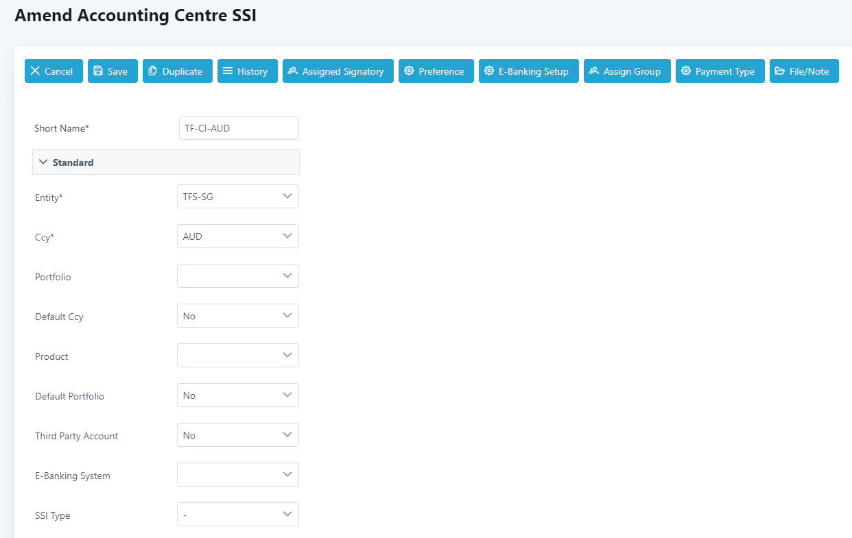
Task: Click into the Short Name text field
Action: click(239, 128)
